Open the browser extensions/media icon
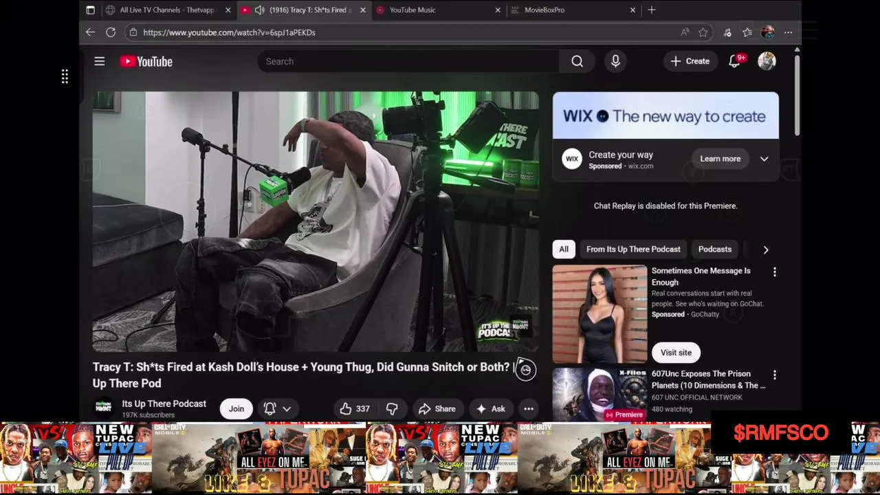 point(727,32)
